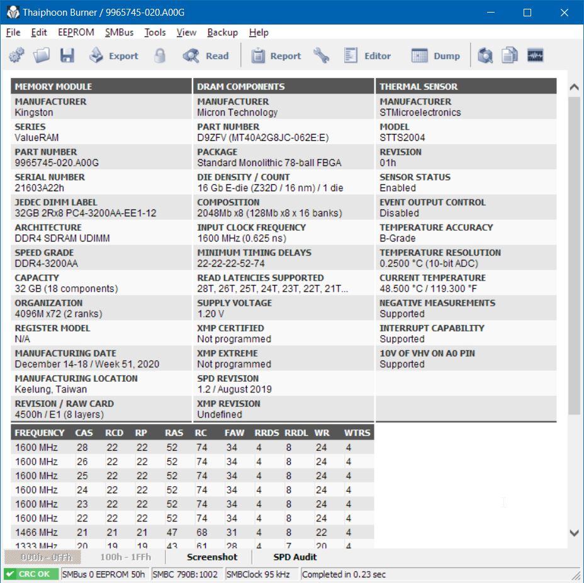The height and width of the screenshot is (583, 584).
Task: Click the 32 GB (18 components) capacity value
Action: point(66,289)
